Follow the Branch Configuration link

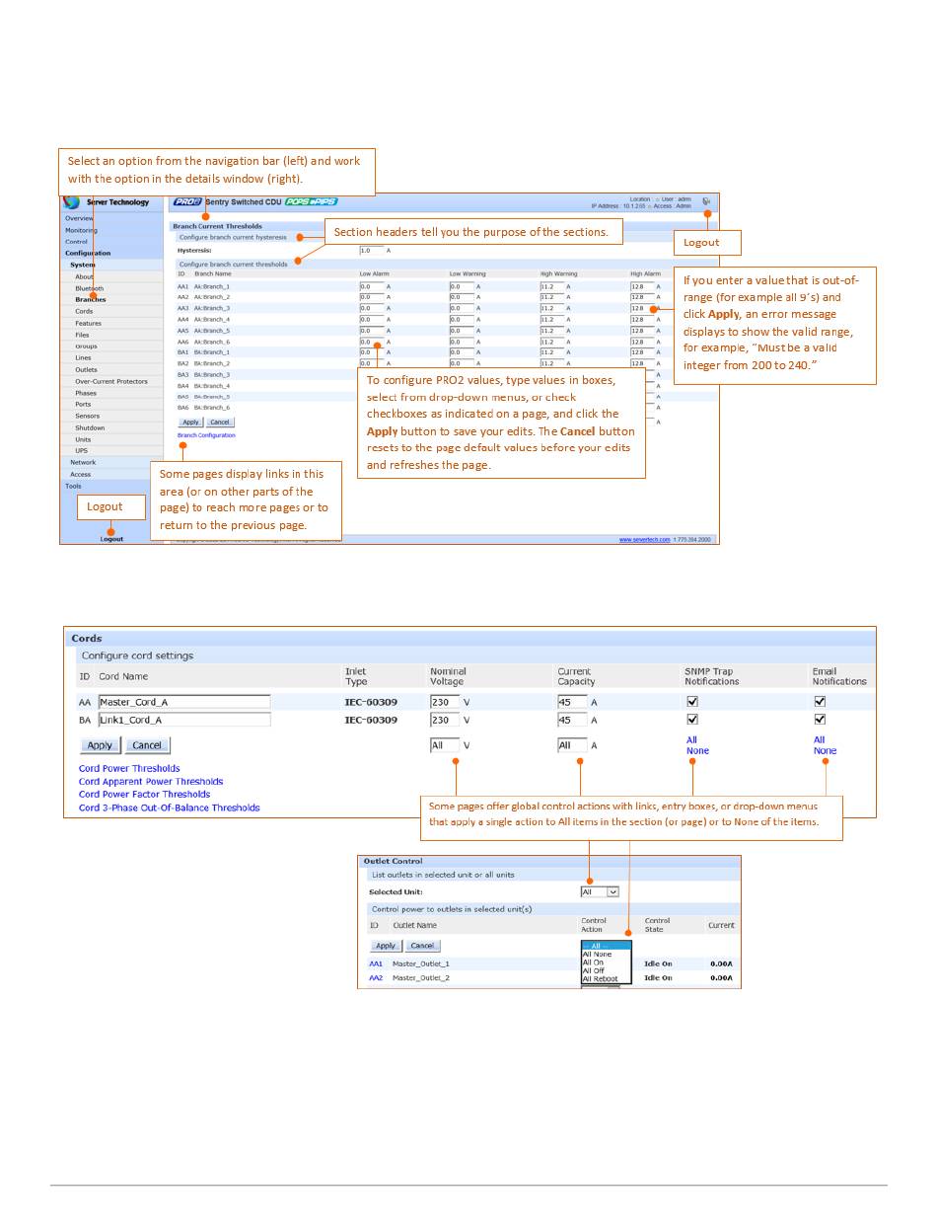coord(206,435)
